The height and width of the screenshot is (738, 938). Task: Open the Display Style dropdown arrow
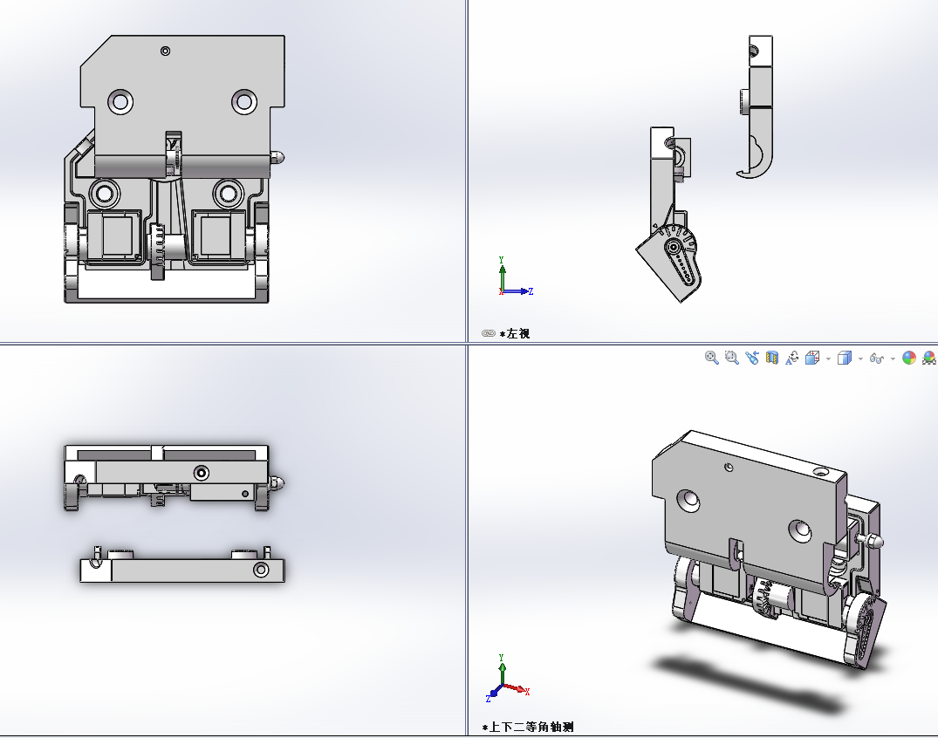coord(859,358)
